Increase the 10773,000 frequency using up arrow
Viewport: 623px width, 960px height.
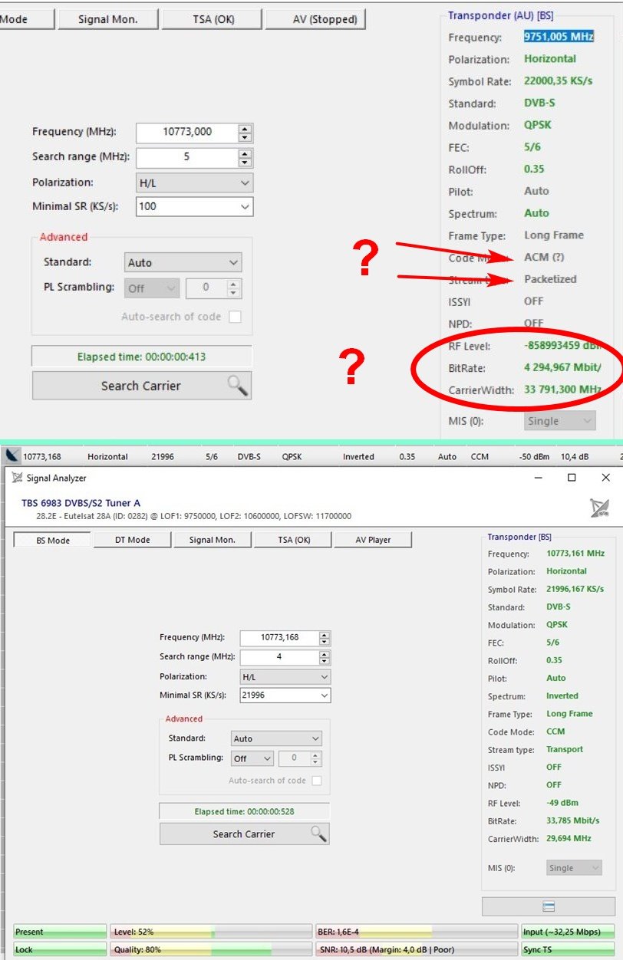point(245,128)
